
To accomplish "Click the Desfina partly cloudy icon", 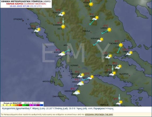I will [112, 74].
